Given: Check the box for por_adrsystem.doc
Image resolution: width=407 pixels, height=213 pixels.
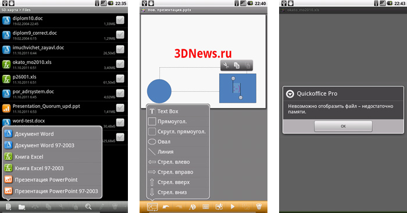Looking at the screenshot, I should coord(120,93).
